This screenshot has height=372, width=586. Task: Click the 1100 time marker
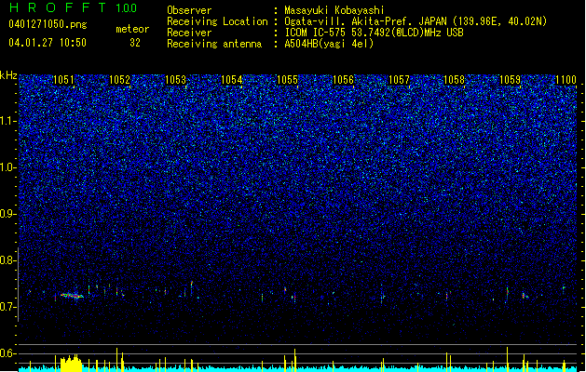pos(566,80)
